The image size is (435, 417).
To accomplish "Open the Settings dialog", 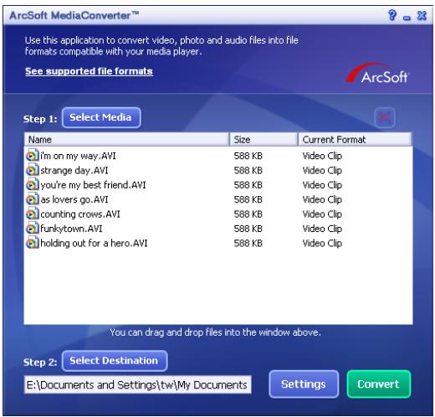I will [304, 384].
